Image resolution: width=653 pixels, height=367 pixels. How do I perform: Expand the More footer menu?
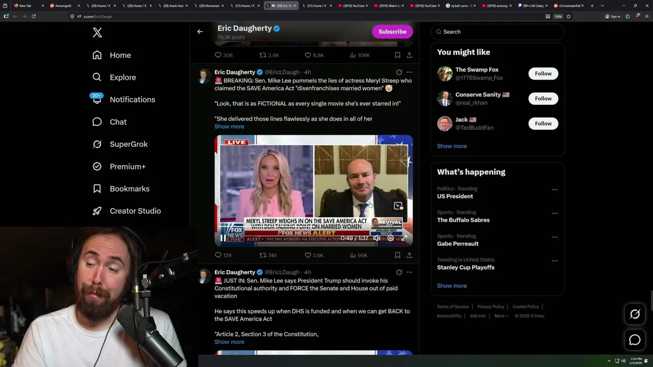501,316
